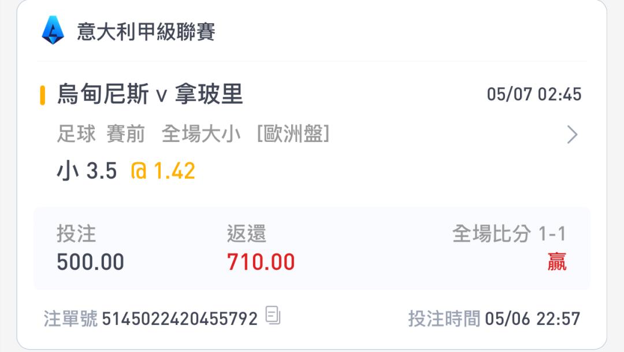Select the [歐洲盤] odds type label
The width and height of the screenshot is (624, 352).
point(294,133)
